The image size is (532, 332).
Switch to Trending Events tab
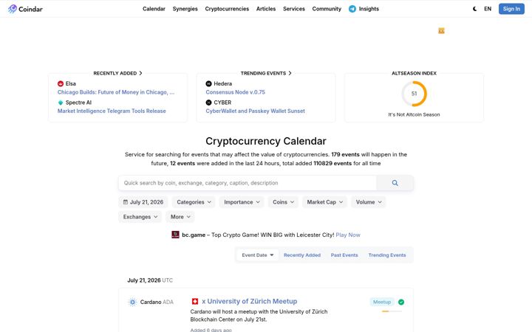[386, 255]
